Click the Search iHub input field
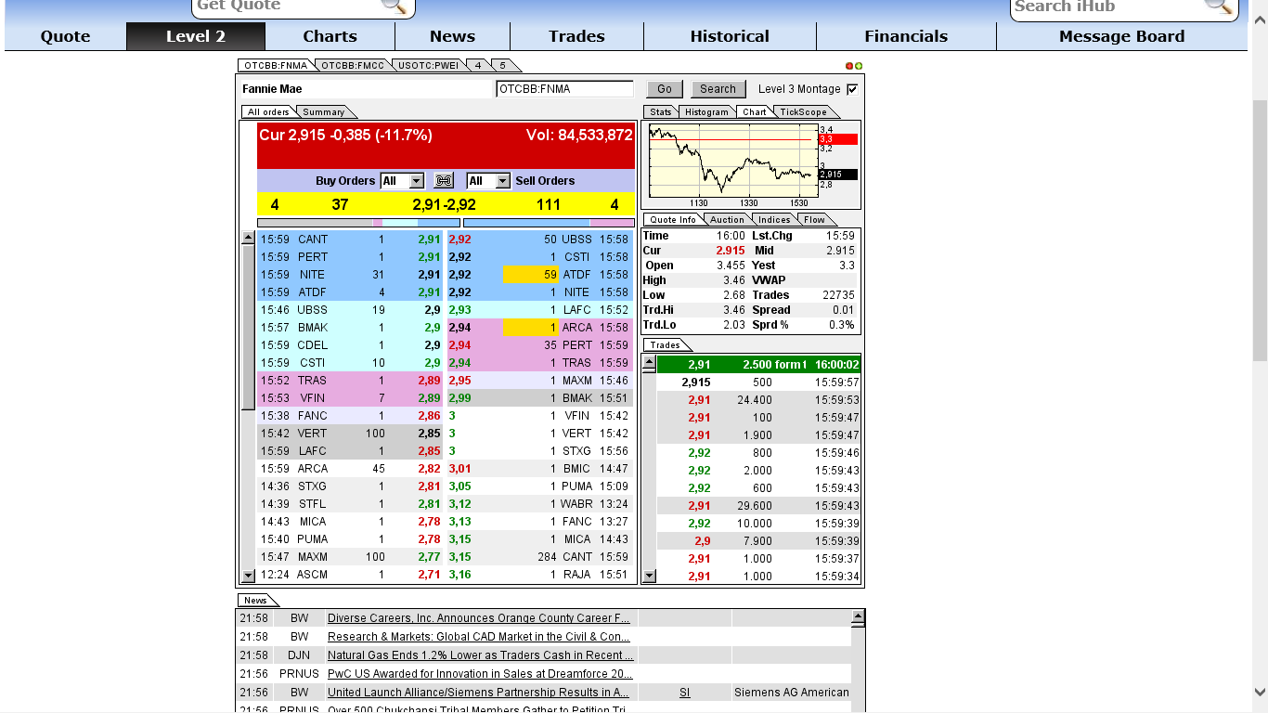This screenshot has width=1268, height=713. 1107,6
